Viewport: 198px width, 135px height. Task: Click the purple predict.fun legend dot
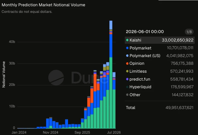click(x=127, y=79)
